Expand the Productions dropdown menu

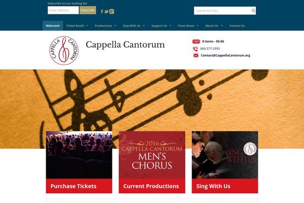pyautogui.click(x=105, y=26)
